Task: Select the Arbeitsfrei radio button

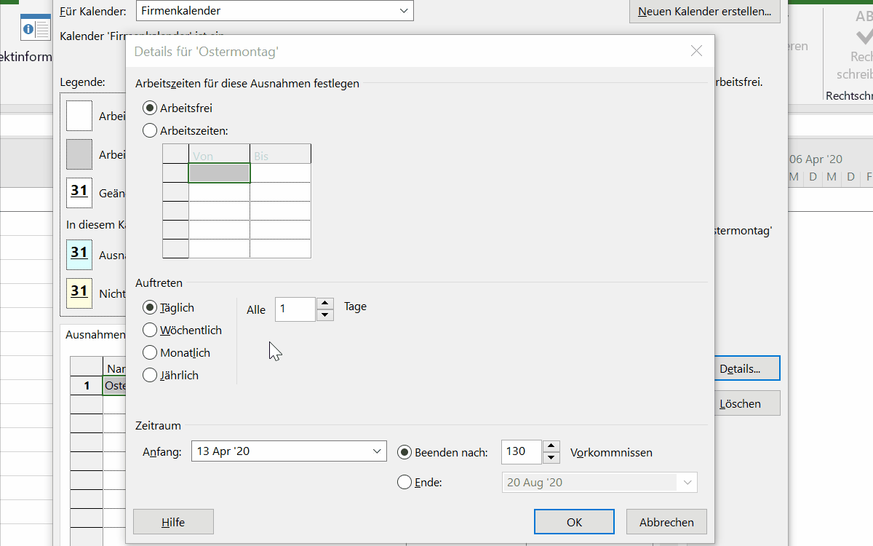Action: tap(150, 108)
